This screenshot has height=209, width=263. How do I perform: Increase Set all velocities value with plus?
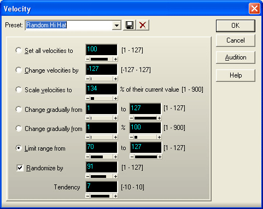click(115, 59)
